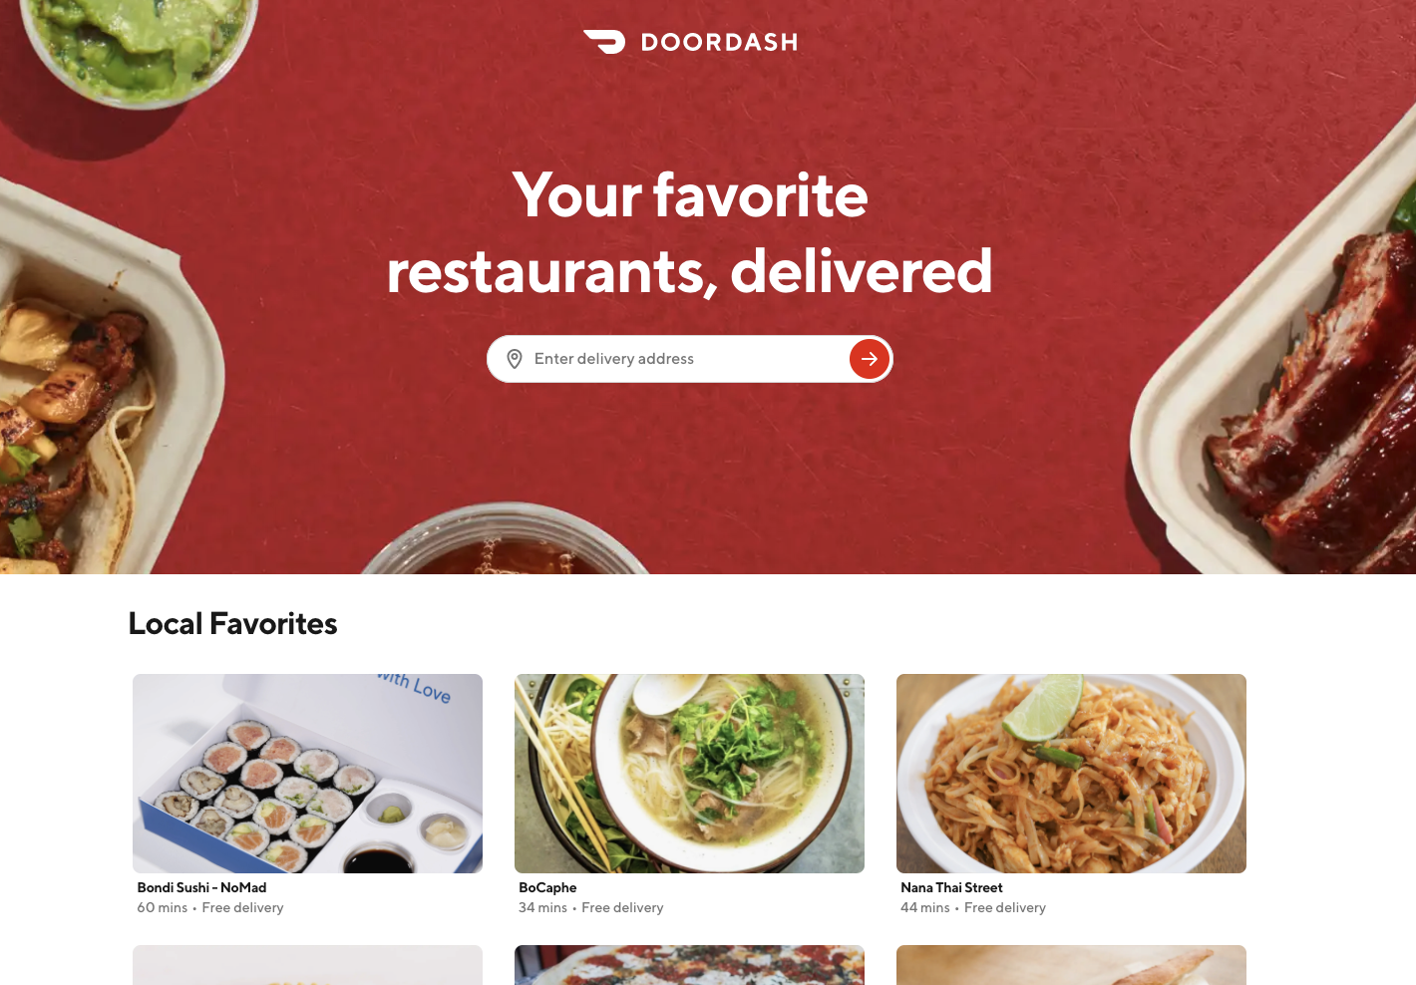Select the Nana Thai Street restaurant name

951,887
